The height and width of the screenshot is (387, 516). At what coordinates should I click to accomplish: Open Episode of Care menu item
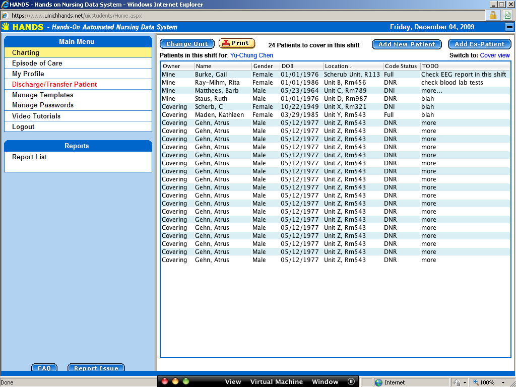click(78, 63)
